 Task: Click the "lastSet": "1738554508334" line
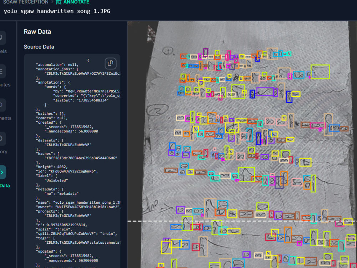pyautogui.click(x=81, y=100)
